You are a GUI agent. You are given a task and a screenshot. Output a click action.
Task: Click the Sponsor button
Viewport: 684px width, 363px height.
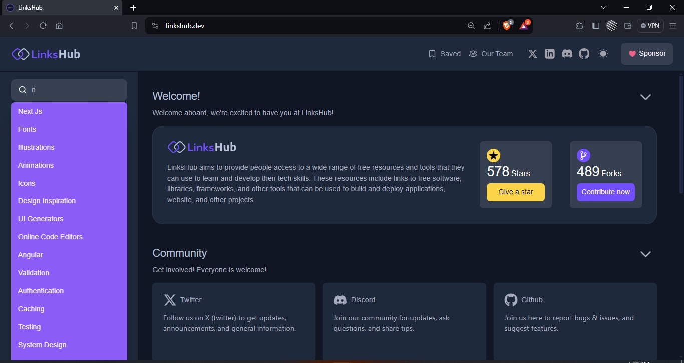pyautogui.click(x=647, y=54)
